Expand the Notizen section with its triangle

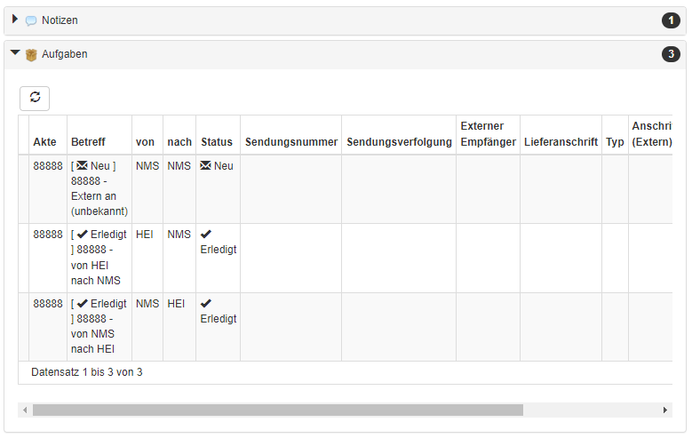[x=15, y=19]
